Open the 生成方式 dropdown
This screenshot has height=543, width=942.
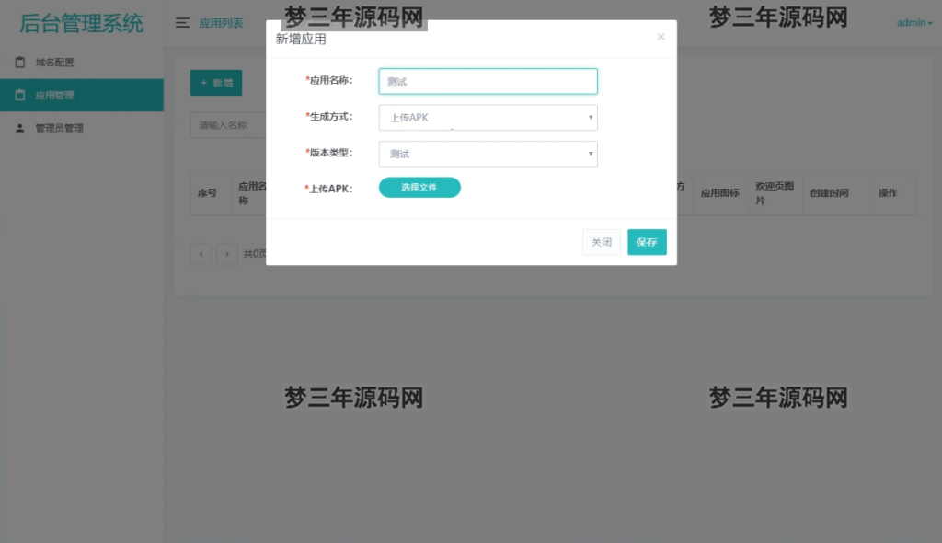pos(488,117)
